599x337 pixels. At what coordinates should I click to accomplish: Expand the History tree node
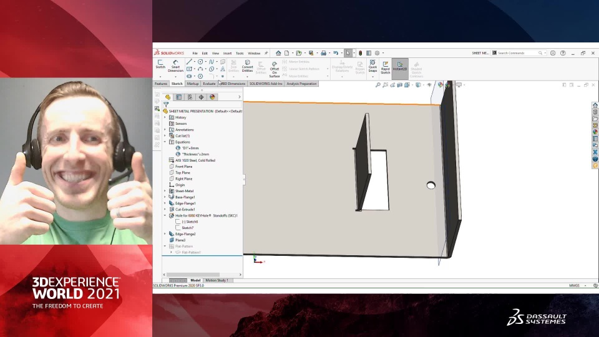pos(165,117)
